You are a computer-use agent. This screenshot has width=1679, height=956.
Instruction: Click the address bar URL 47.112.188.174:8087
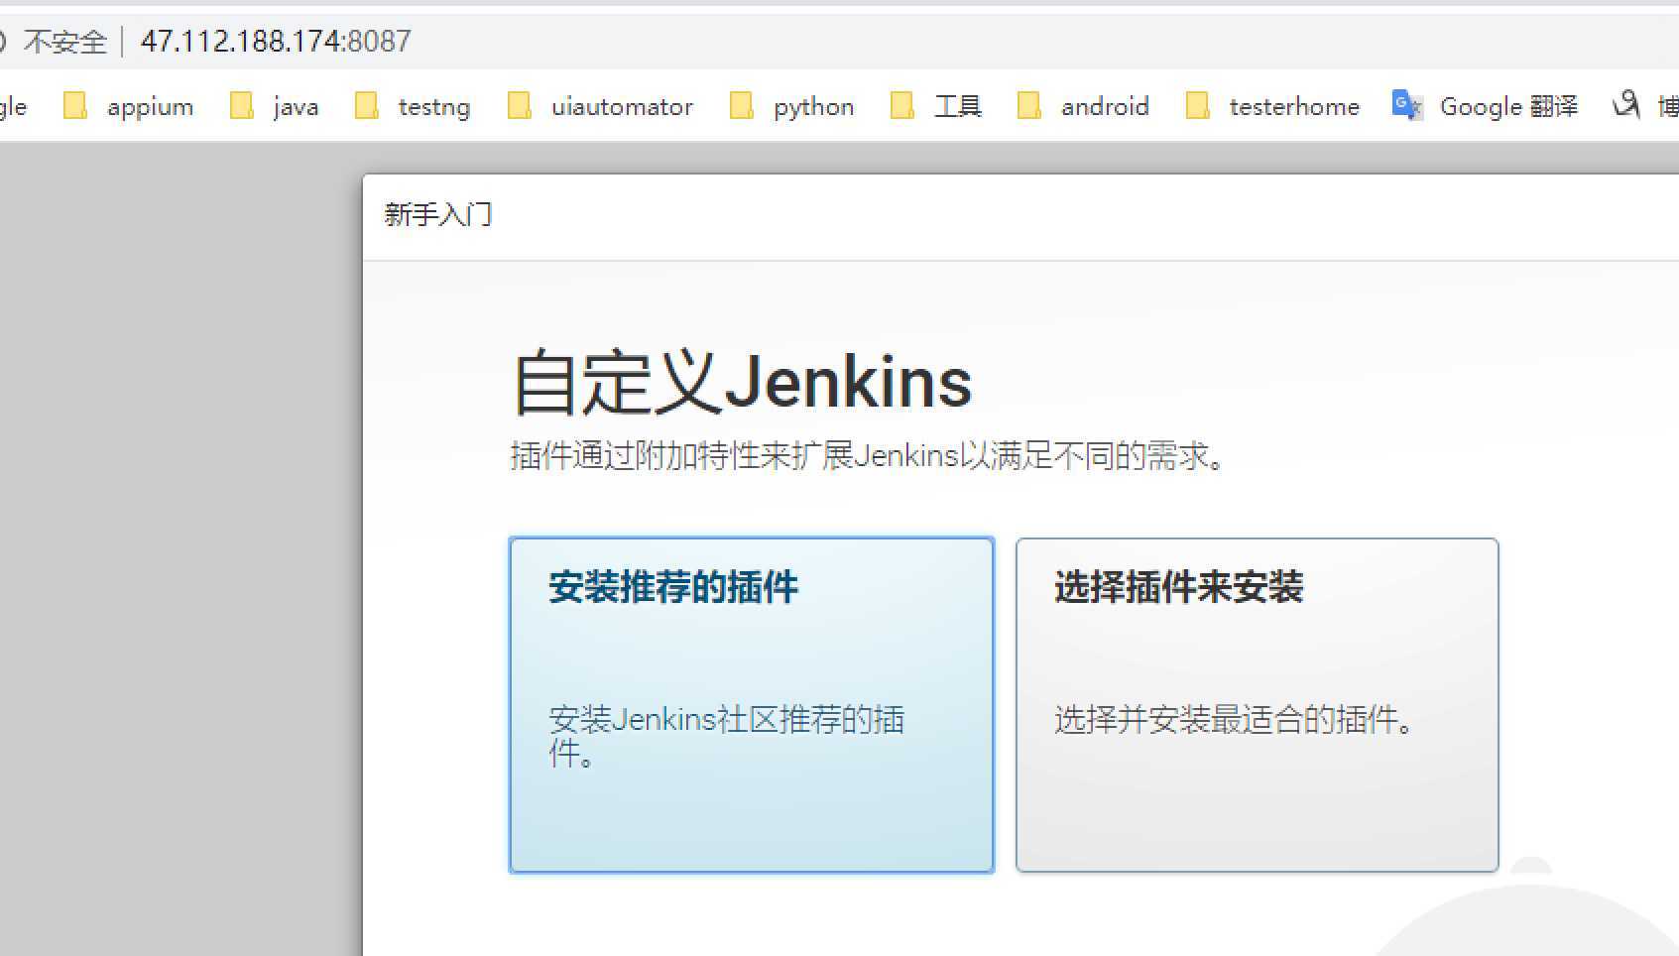(276, 41)
